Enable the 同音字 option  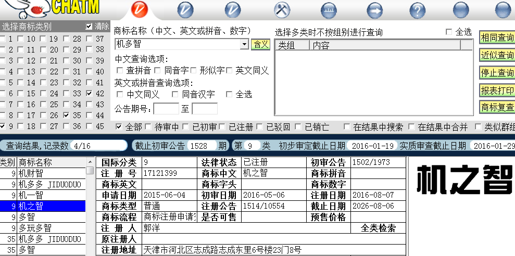point(158,70)
